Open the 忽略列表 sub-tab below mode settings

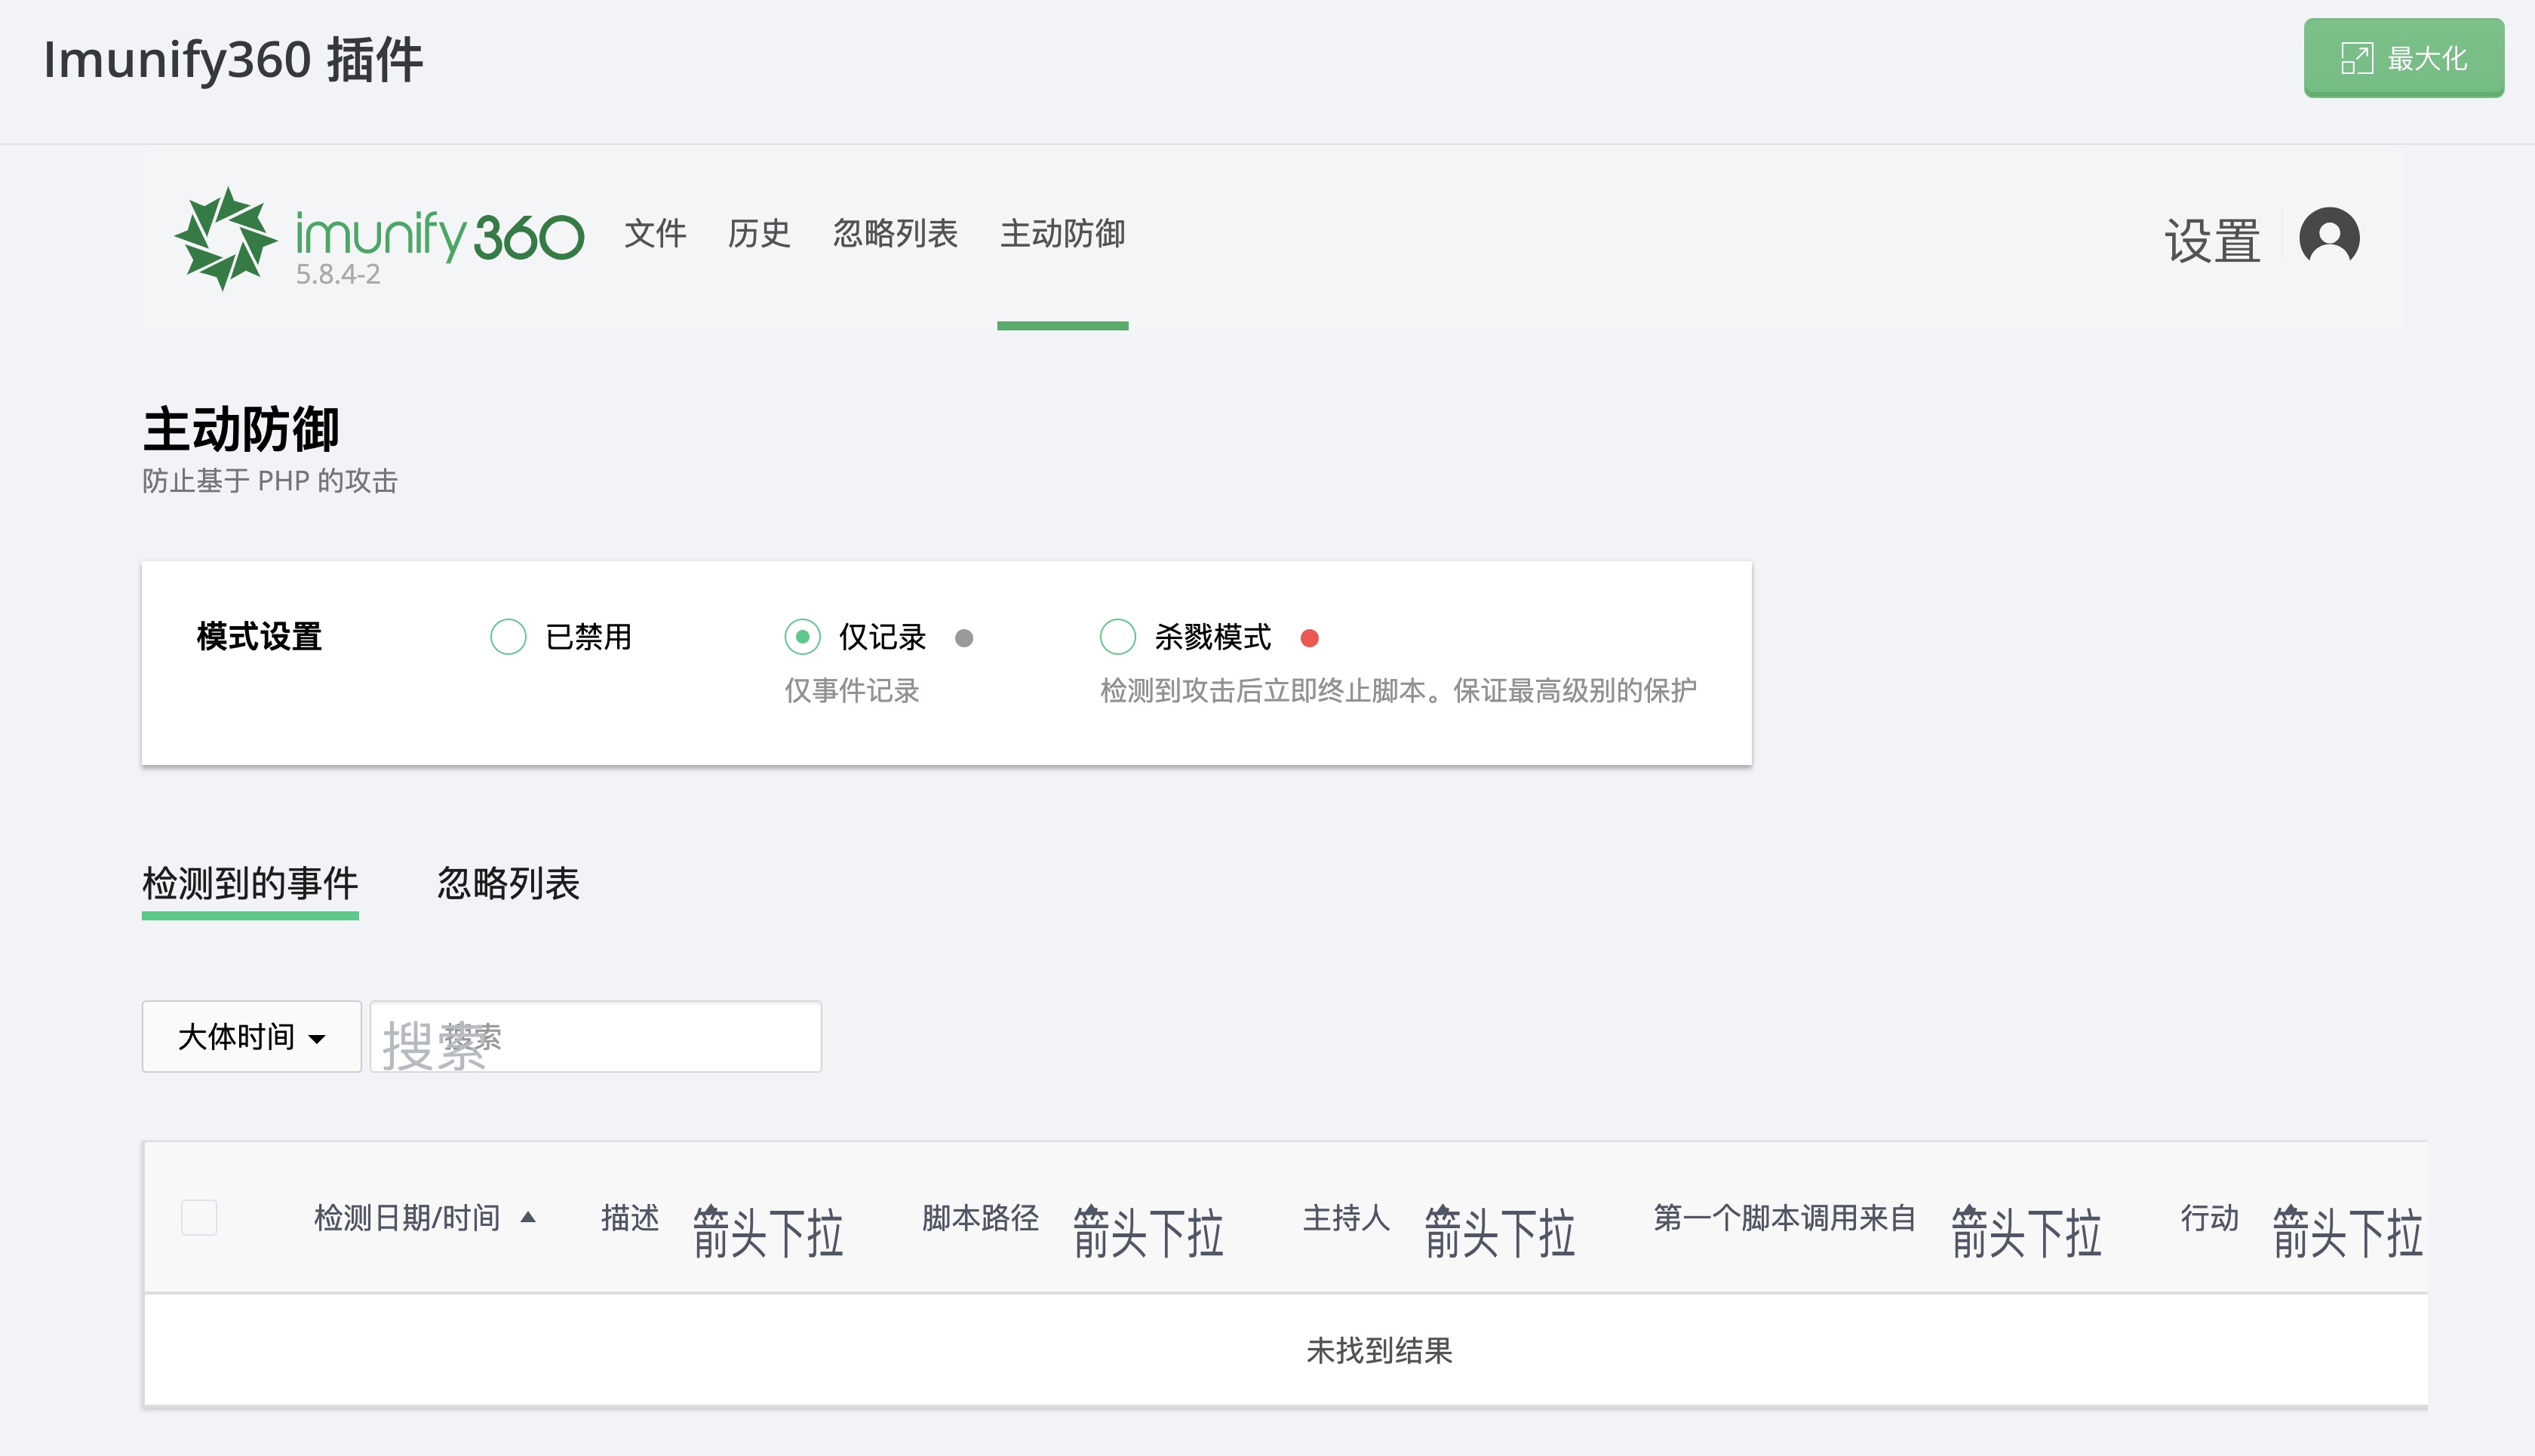(x=508, y=883)
